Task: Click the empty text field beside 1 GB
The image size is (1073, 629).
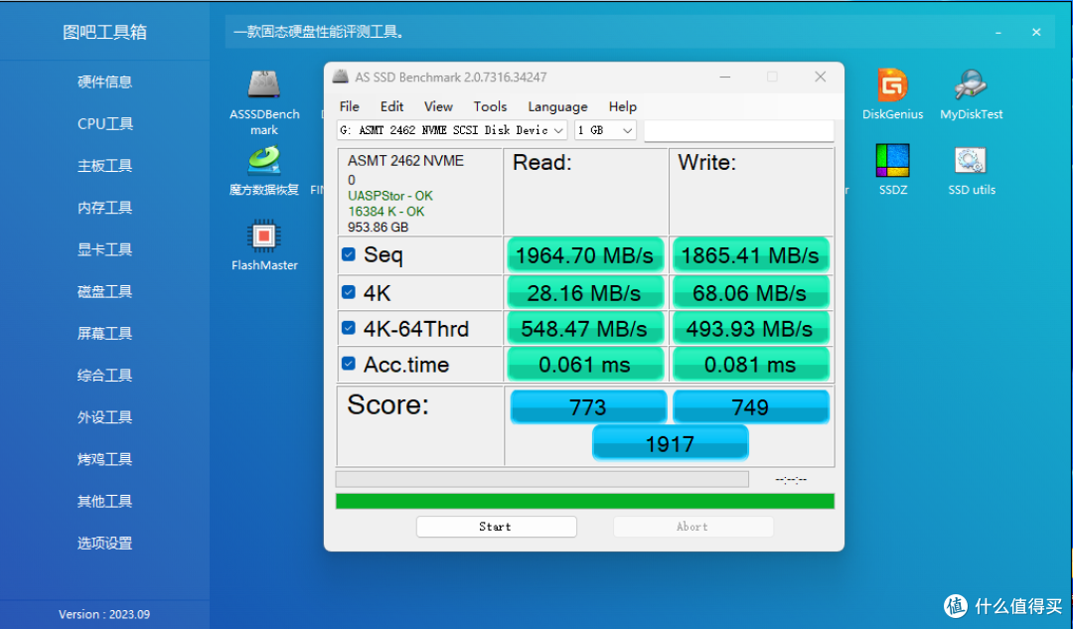Action: click(739, 130)
